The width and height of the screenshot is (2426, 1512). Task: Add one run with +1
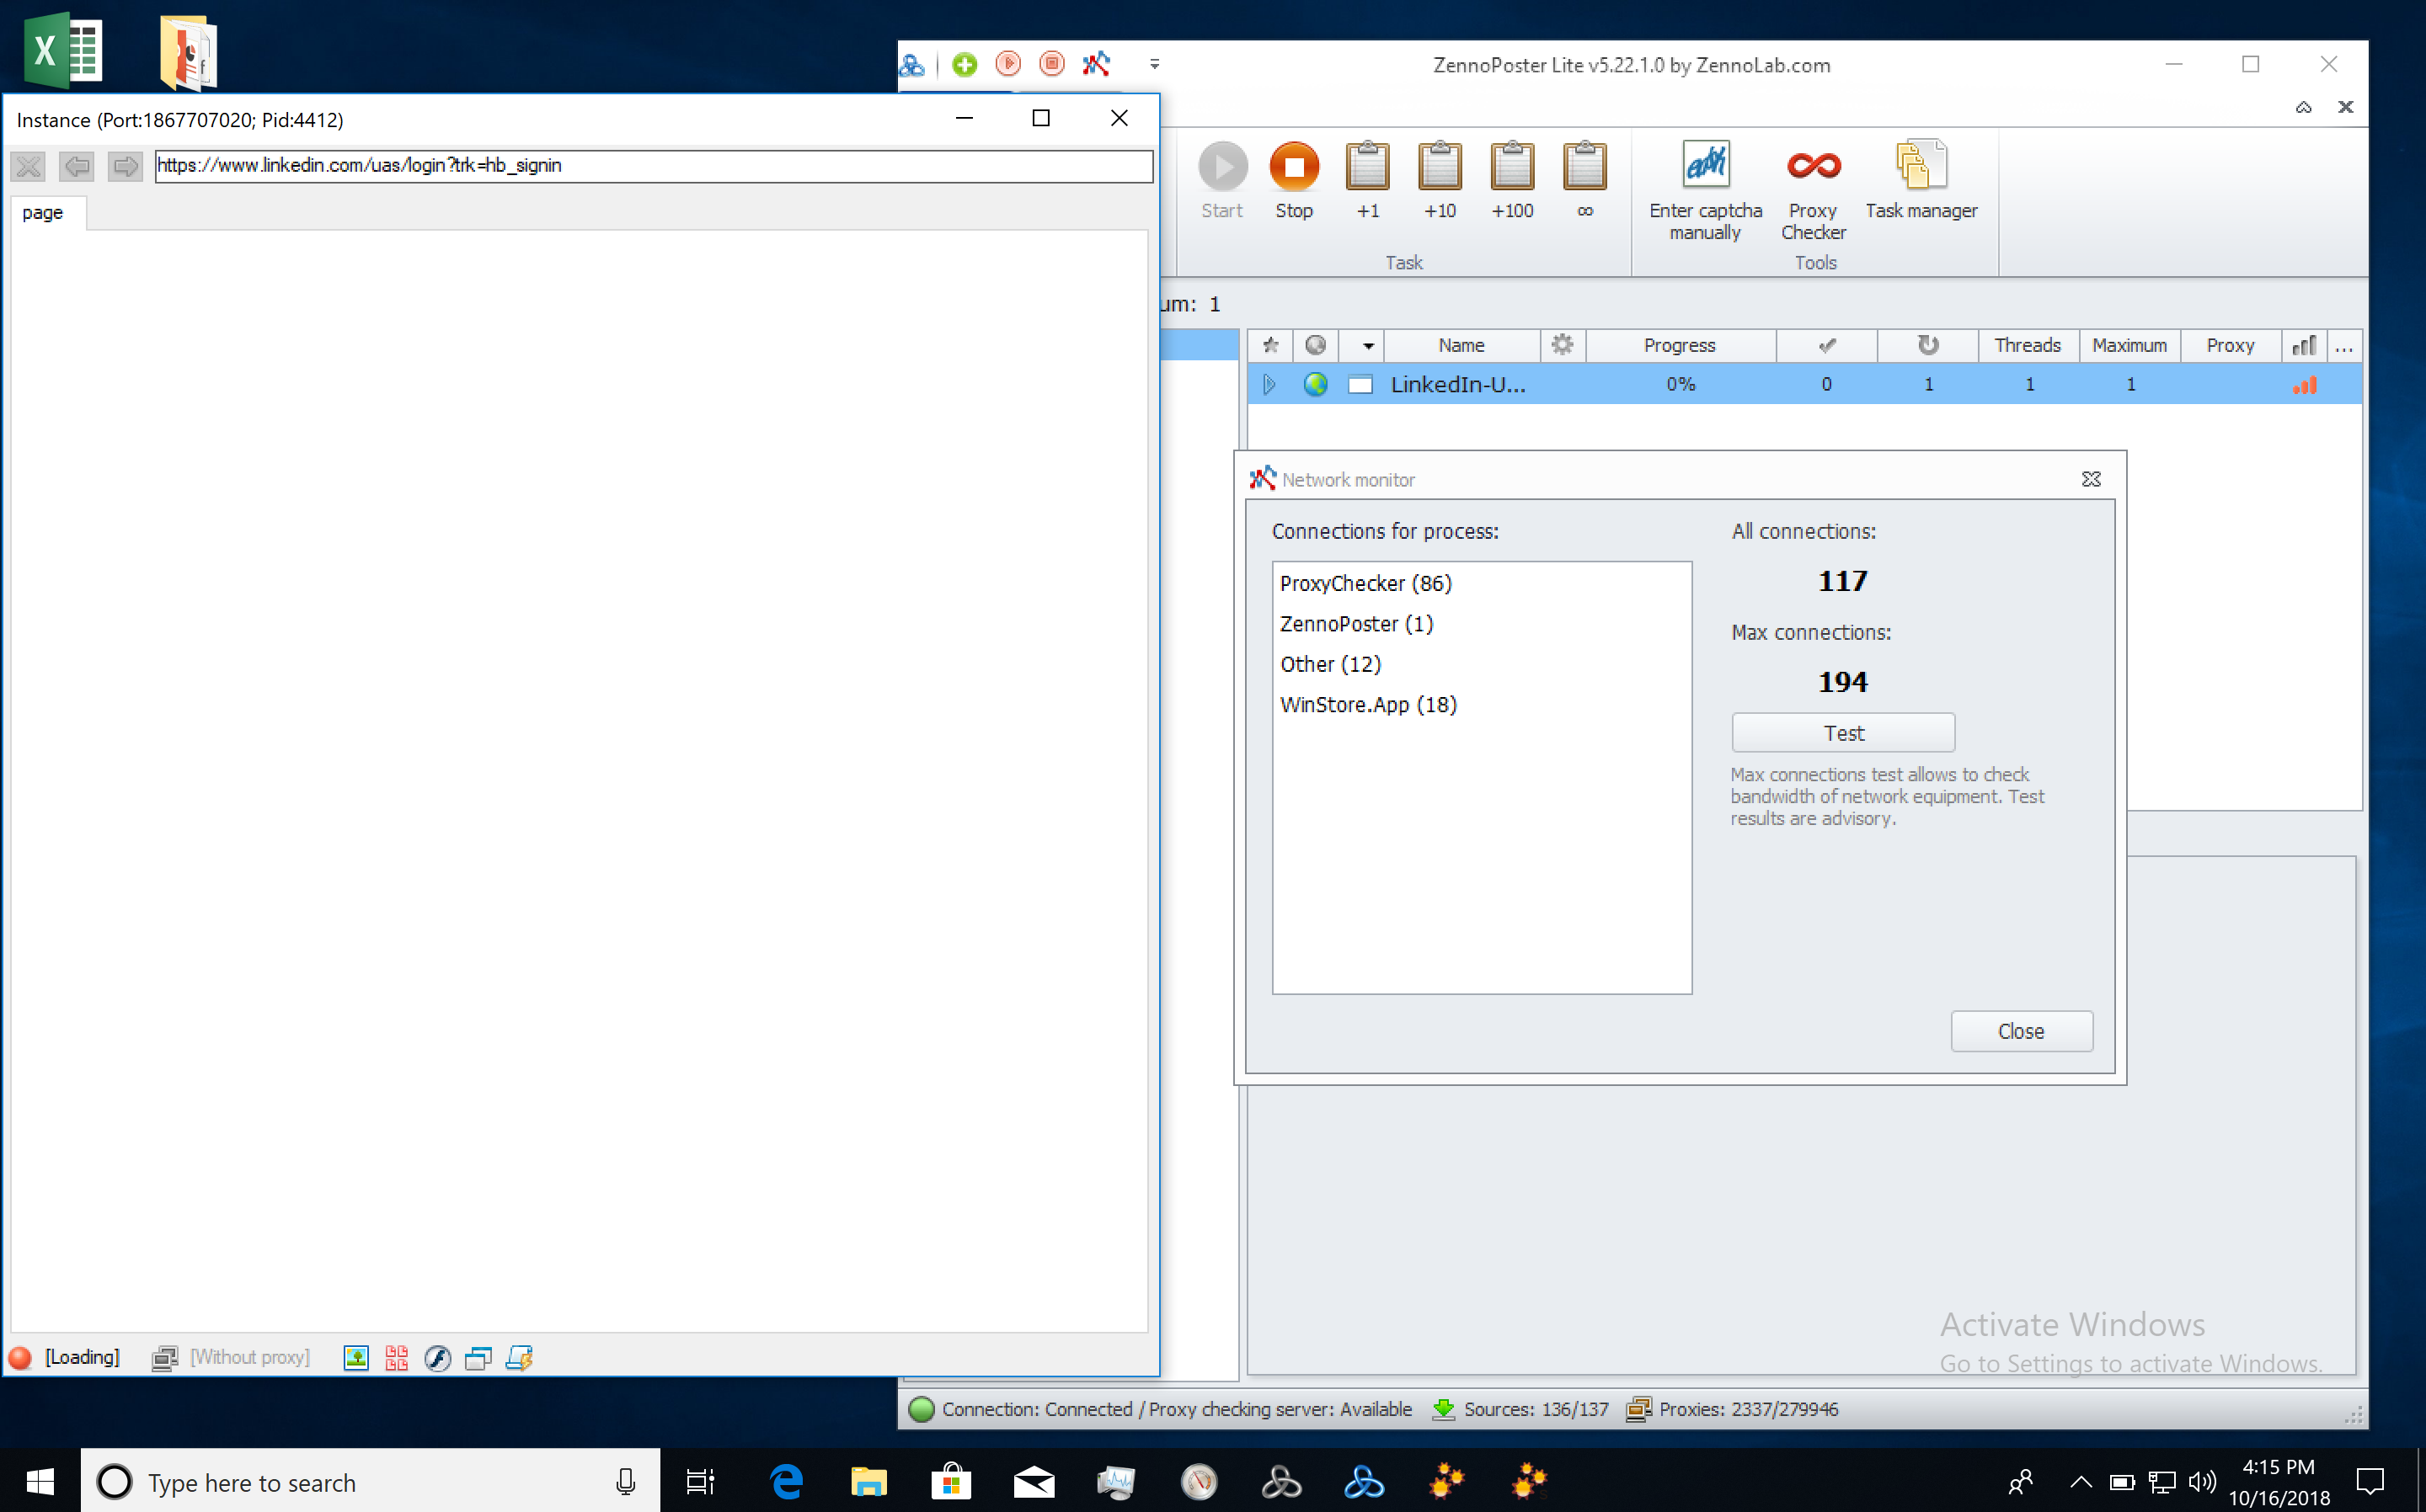tap(1366, 180)
